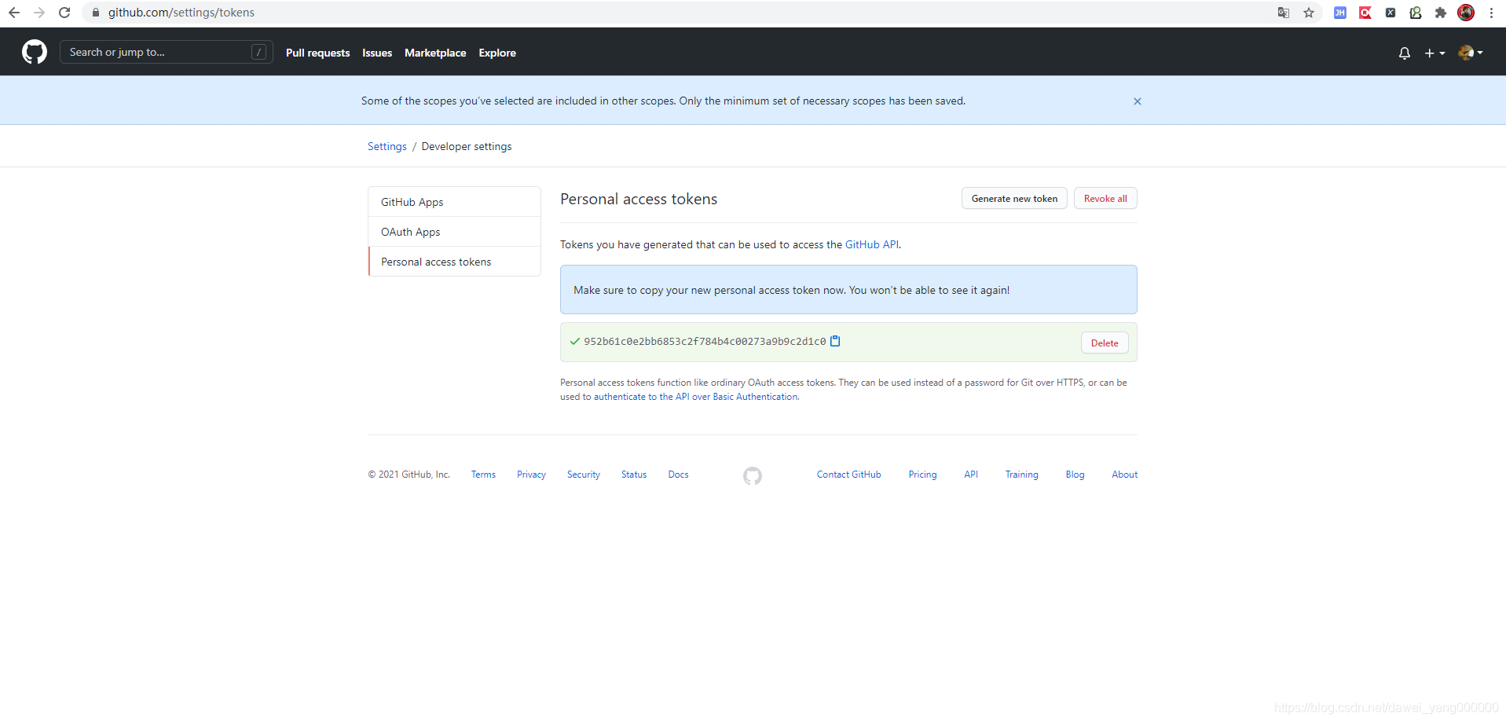Open the Extensions puzzle menu
This screenshot has height=722, width=1506.
click(1441, 13)
